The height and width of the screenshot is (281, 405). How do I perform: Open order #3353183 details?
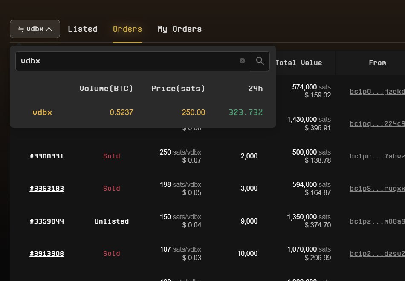click(x=46, y=188)
